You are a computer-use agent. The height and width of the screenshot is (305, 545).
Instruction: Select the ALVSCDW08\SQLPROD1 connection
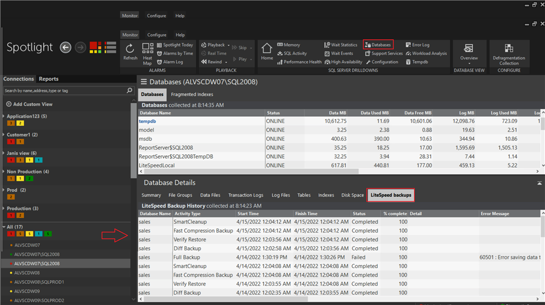coord(39,282)
